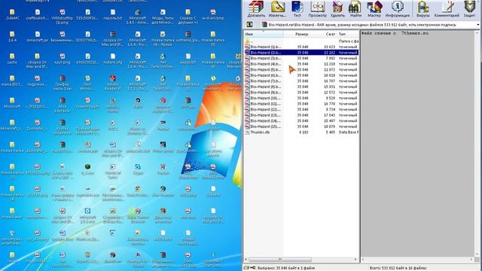Select the пароль.txt desktop file
This screenshot has width=482, height=271.
click(113, 14)
